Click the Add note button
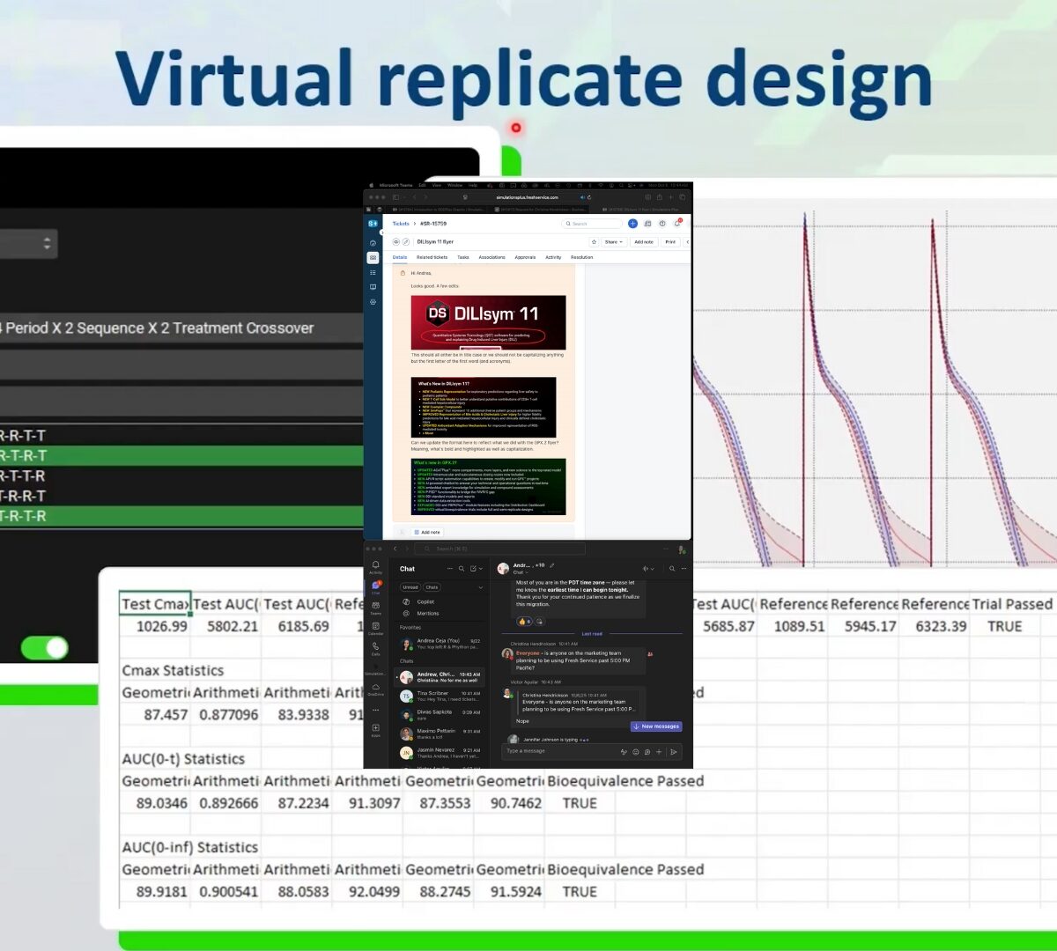Image resolution: width=1057 pixels, height=951 pixels. pos(644,241)
